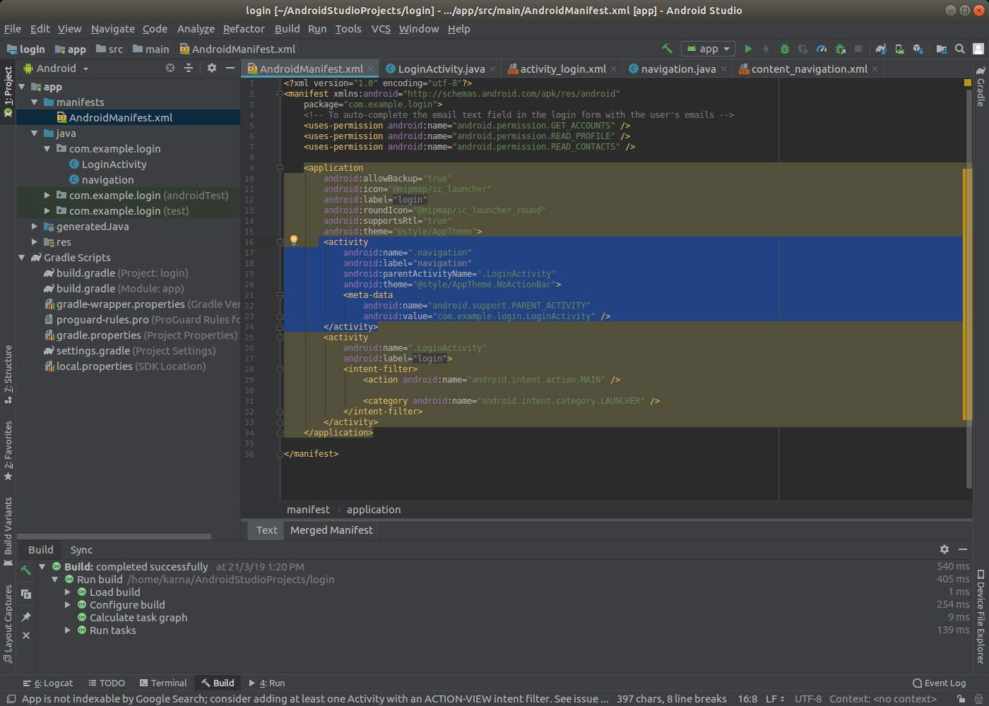Collapse the Gradle Scripts node
Screen dimensions: 989x706
21,258
